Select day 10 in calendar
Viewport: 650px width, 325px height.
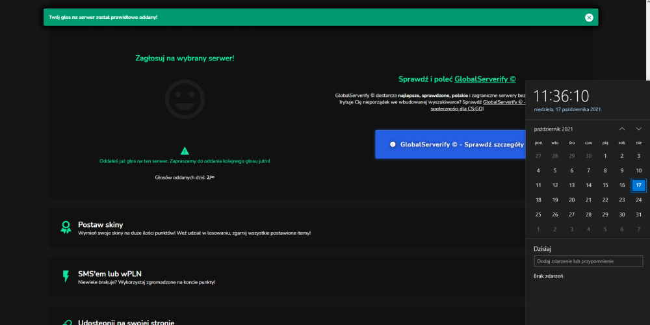[638, 170]
